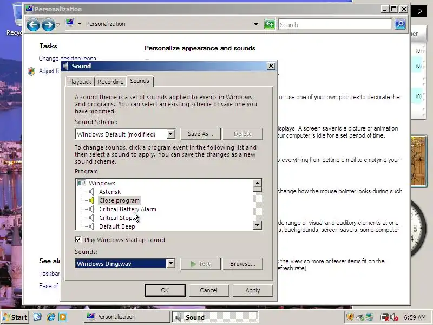
Task: Click the magnifier search button
Action: (400, 24)
